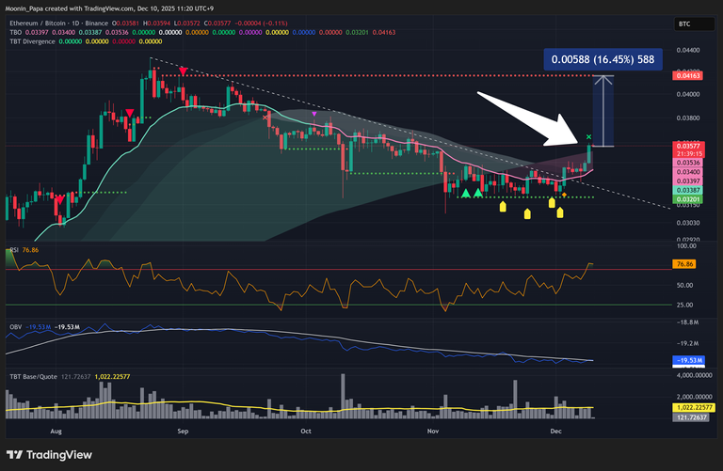Click the red down-triangle marker at the chart peak
The width and height of the screenshot is (723, 471).
[183, 71]
